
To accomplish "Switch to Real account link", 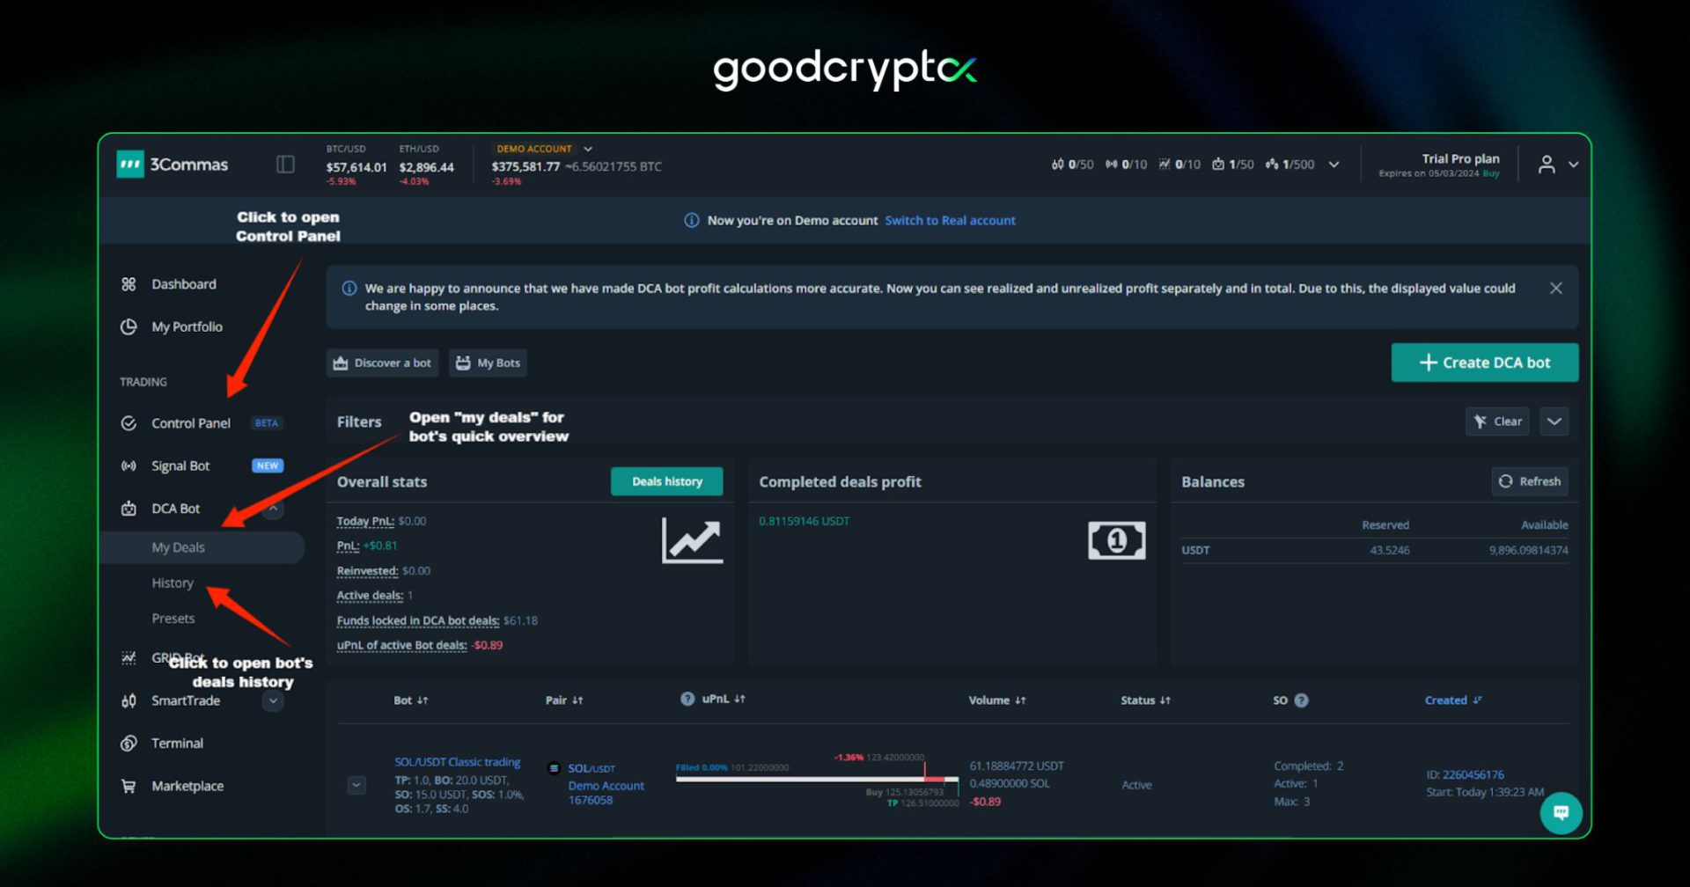I will click(x=950, y=220).
